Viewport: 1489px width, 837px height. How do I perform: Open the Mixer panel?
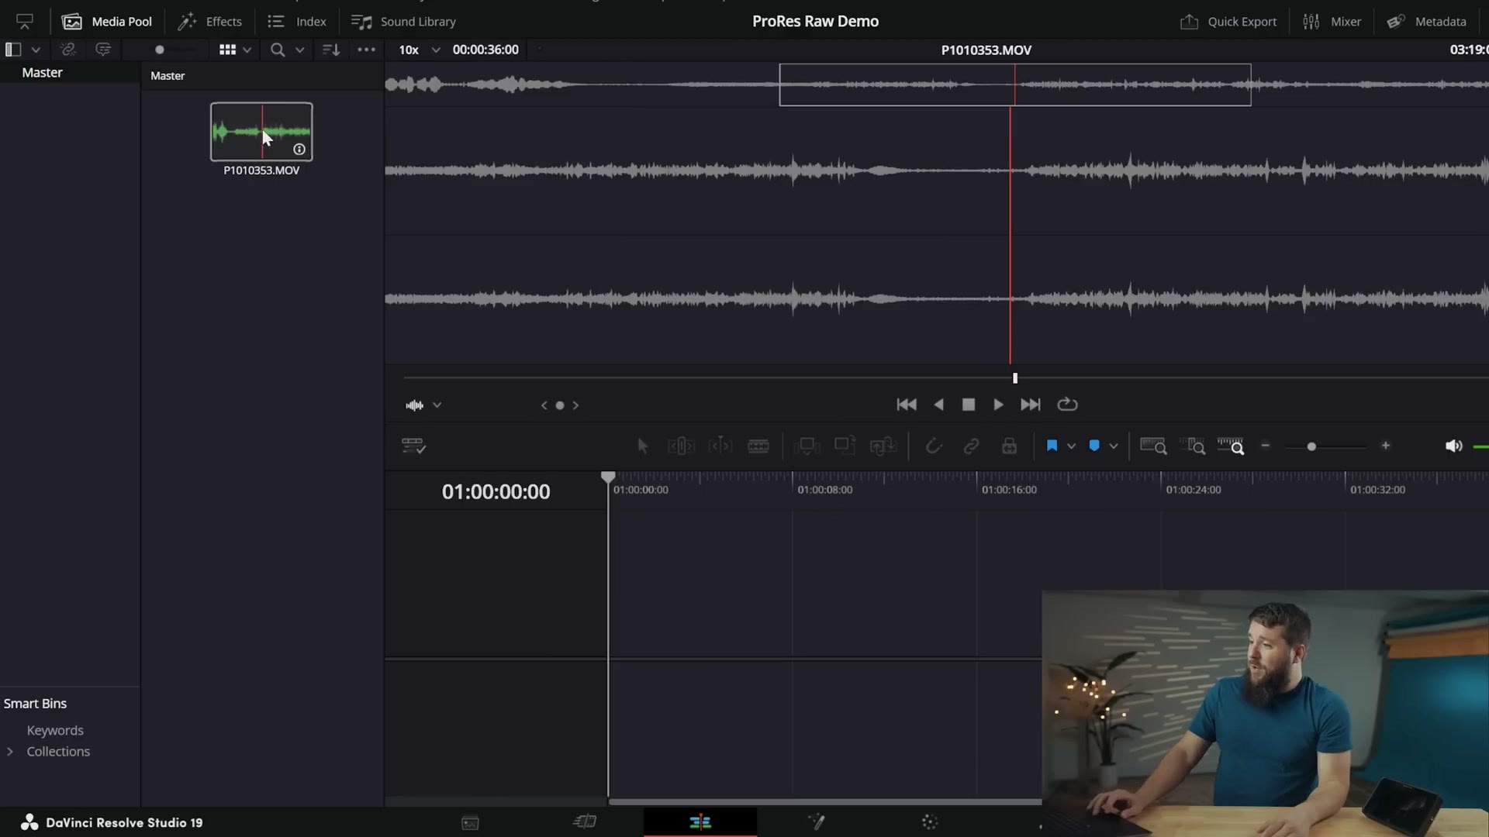(1332, 22)
